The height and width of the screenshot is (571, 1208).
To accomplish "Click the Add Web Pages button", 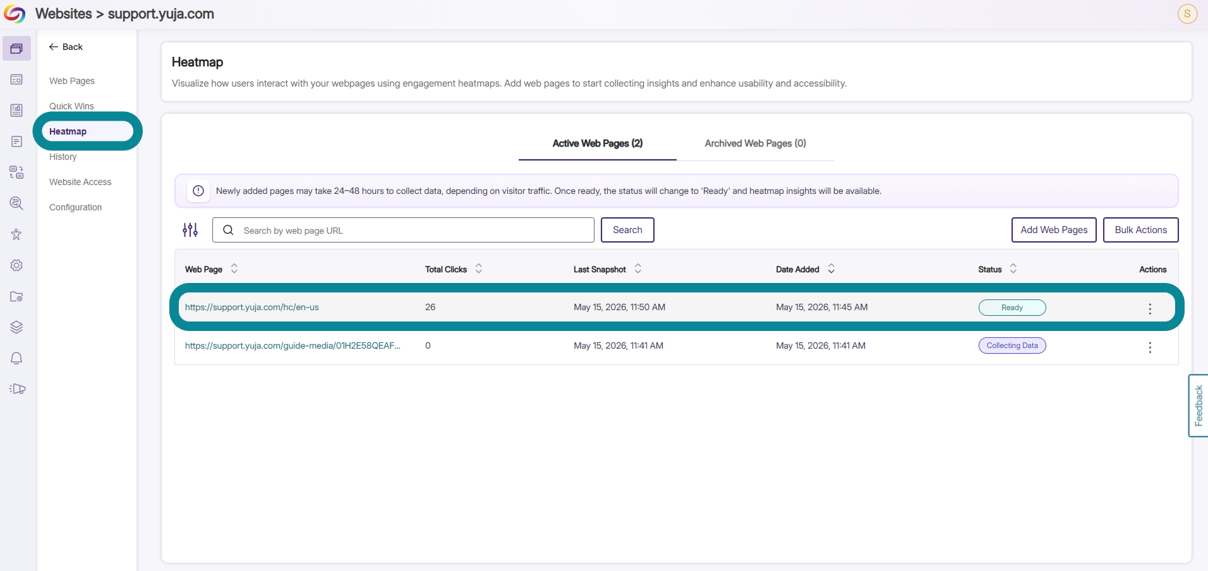I will 1054,230.
